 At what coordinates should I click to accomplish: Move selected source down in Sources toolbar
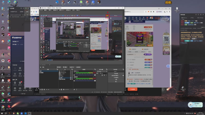pyautogui.click(x=68, y=90)
